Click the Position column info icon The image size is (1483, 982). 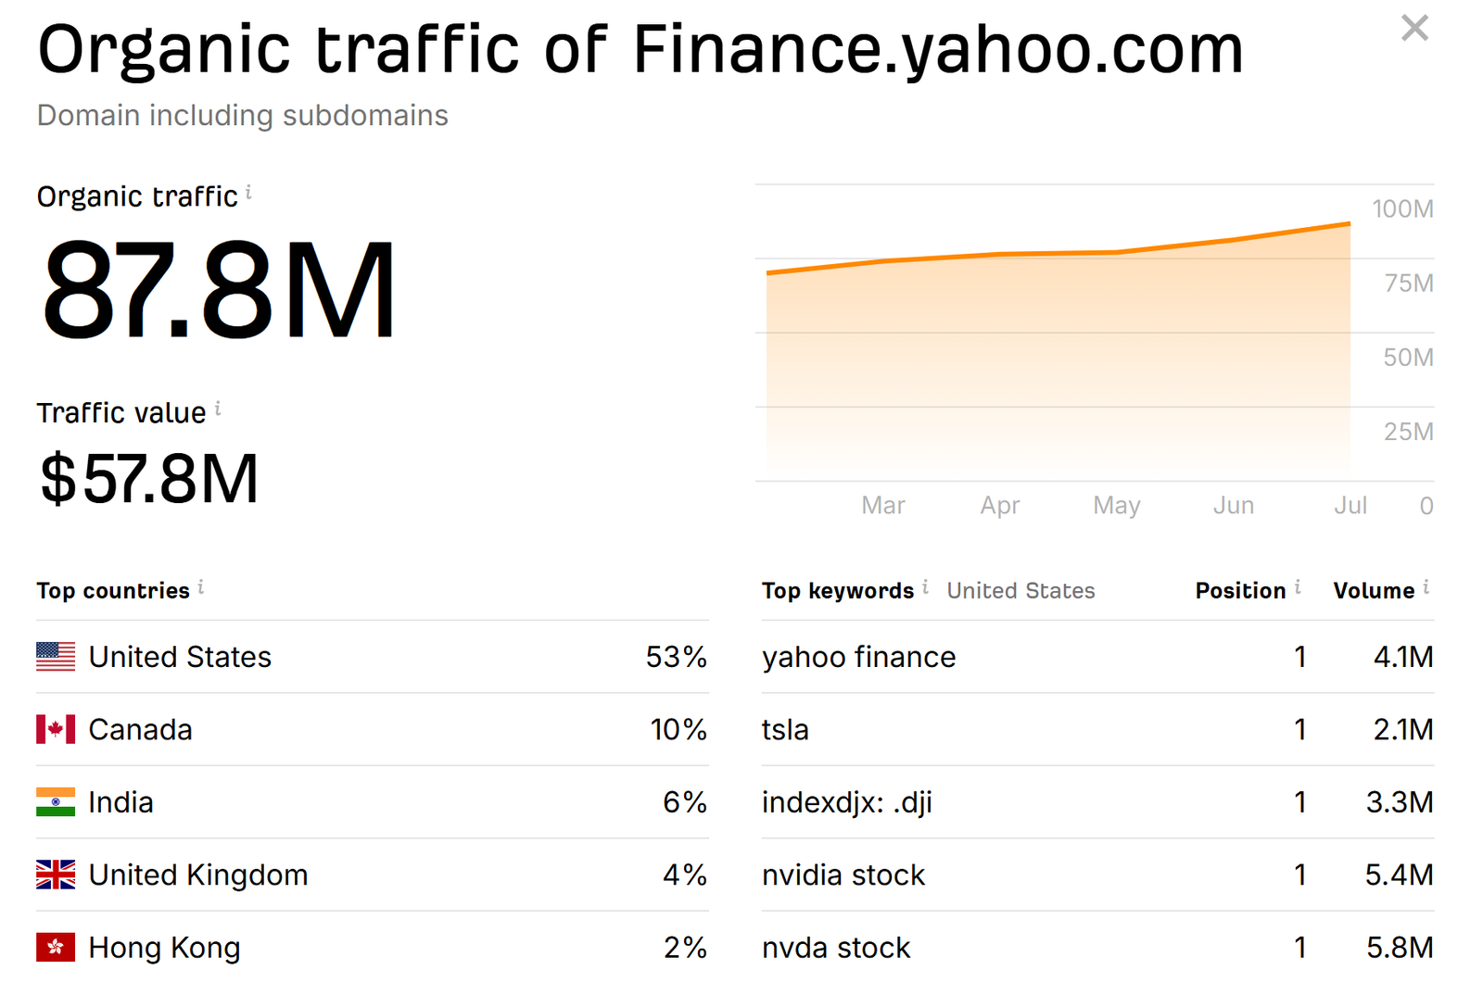click(1298, 587)
